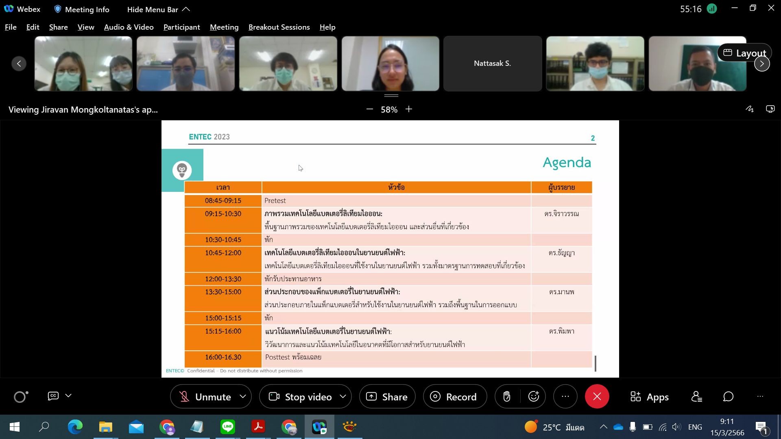Show hidden system tray icons
The width and height of the screenshot is (781, 439).
point(604,427)
